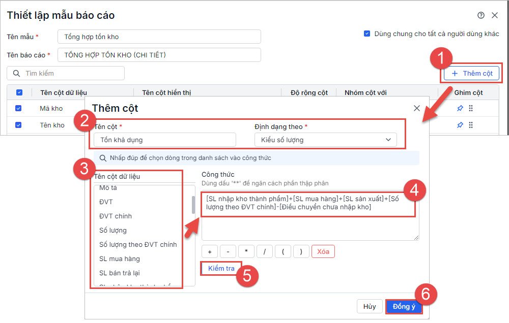509x323 pixels.
Task: Toggle 'Dùng chung cho tất cả người dùng khác' checkbox
Action: [366, 34]
